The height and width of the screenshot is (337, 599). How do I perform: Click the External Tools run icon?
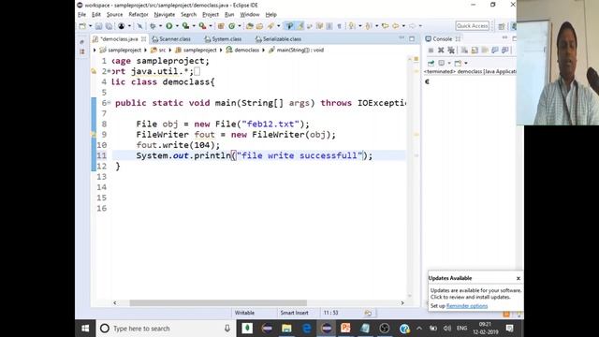coord(202,26)
